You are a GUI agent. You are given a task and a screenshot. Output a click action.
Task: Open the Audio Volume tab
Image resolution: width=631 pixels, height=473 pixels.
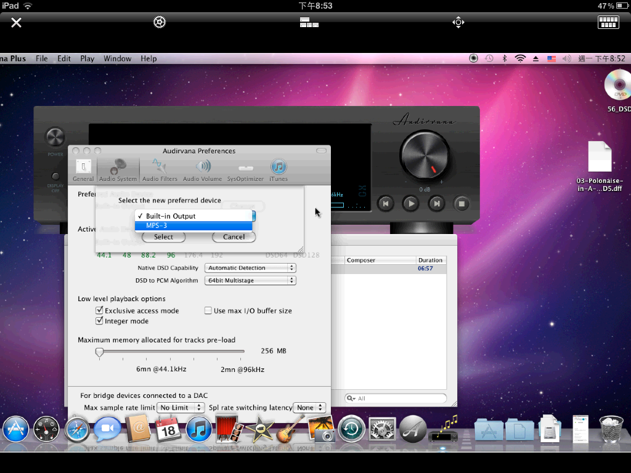coord(202,170)
